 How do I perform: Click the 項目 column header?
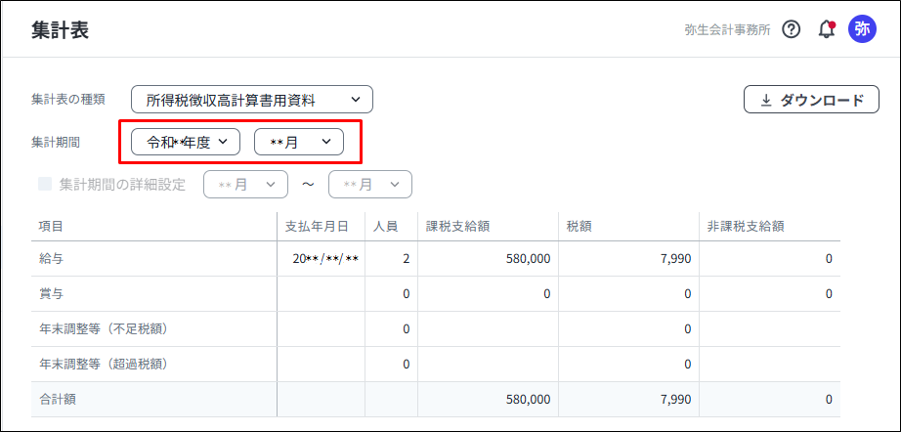coord(51,226)
